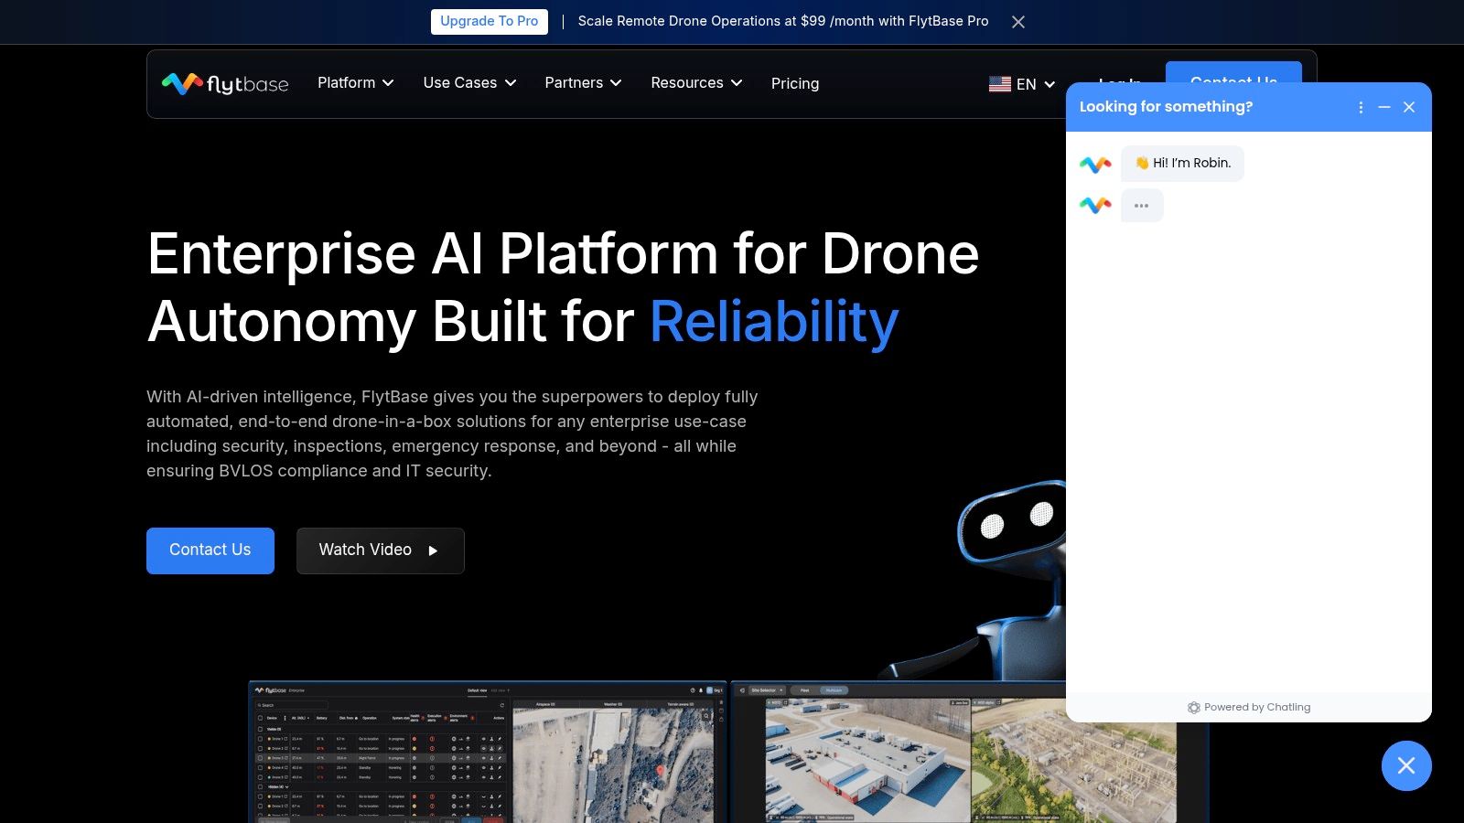Click the Scale Remote Drone Operations banner text
The width and height of the screenshot is (1464, 823).
click(x=783, y=21)
